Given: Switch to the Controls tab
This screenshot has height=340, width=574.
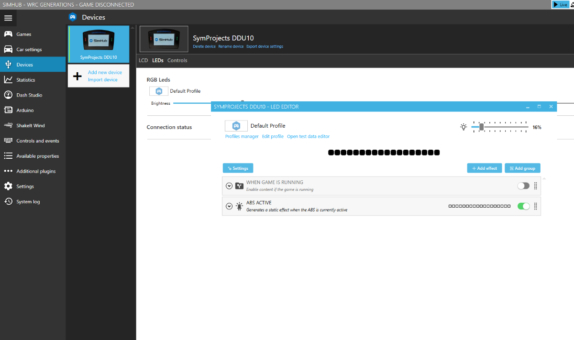Looking at the screenshot, I should (177, 61).
